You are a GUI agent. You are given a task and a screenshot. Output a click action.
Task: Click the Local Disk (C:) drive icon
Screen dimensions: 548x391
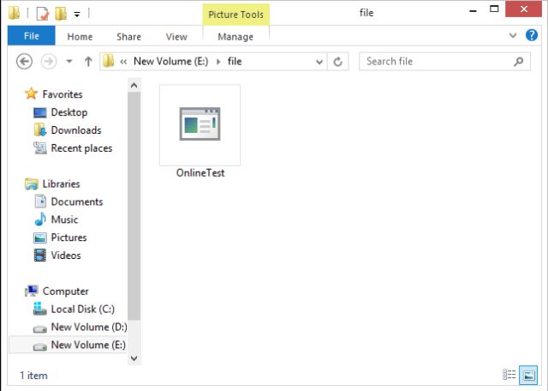(40, 309)
